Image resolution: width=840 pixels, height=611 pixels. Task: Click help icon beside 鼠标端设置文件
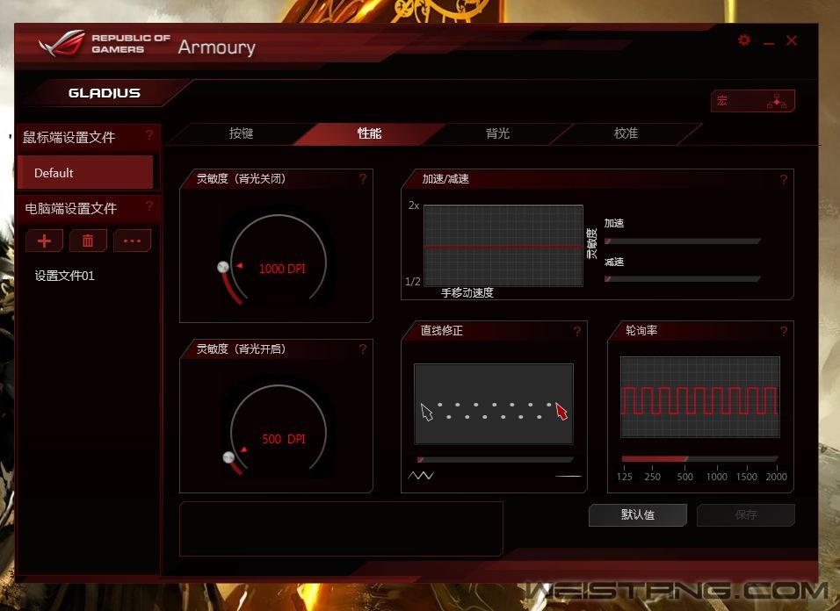(x=149, y=135)
